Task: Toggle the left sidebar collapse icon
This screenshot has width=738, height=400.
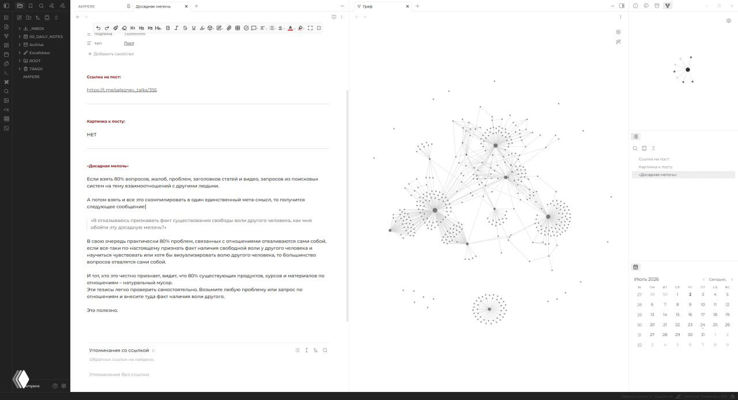Action: pyautogui.click(x=6, y=6)
